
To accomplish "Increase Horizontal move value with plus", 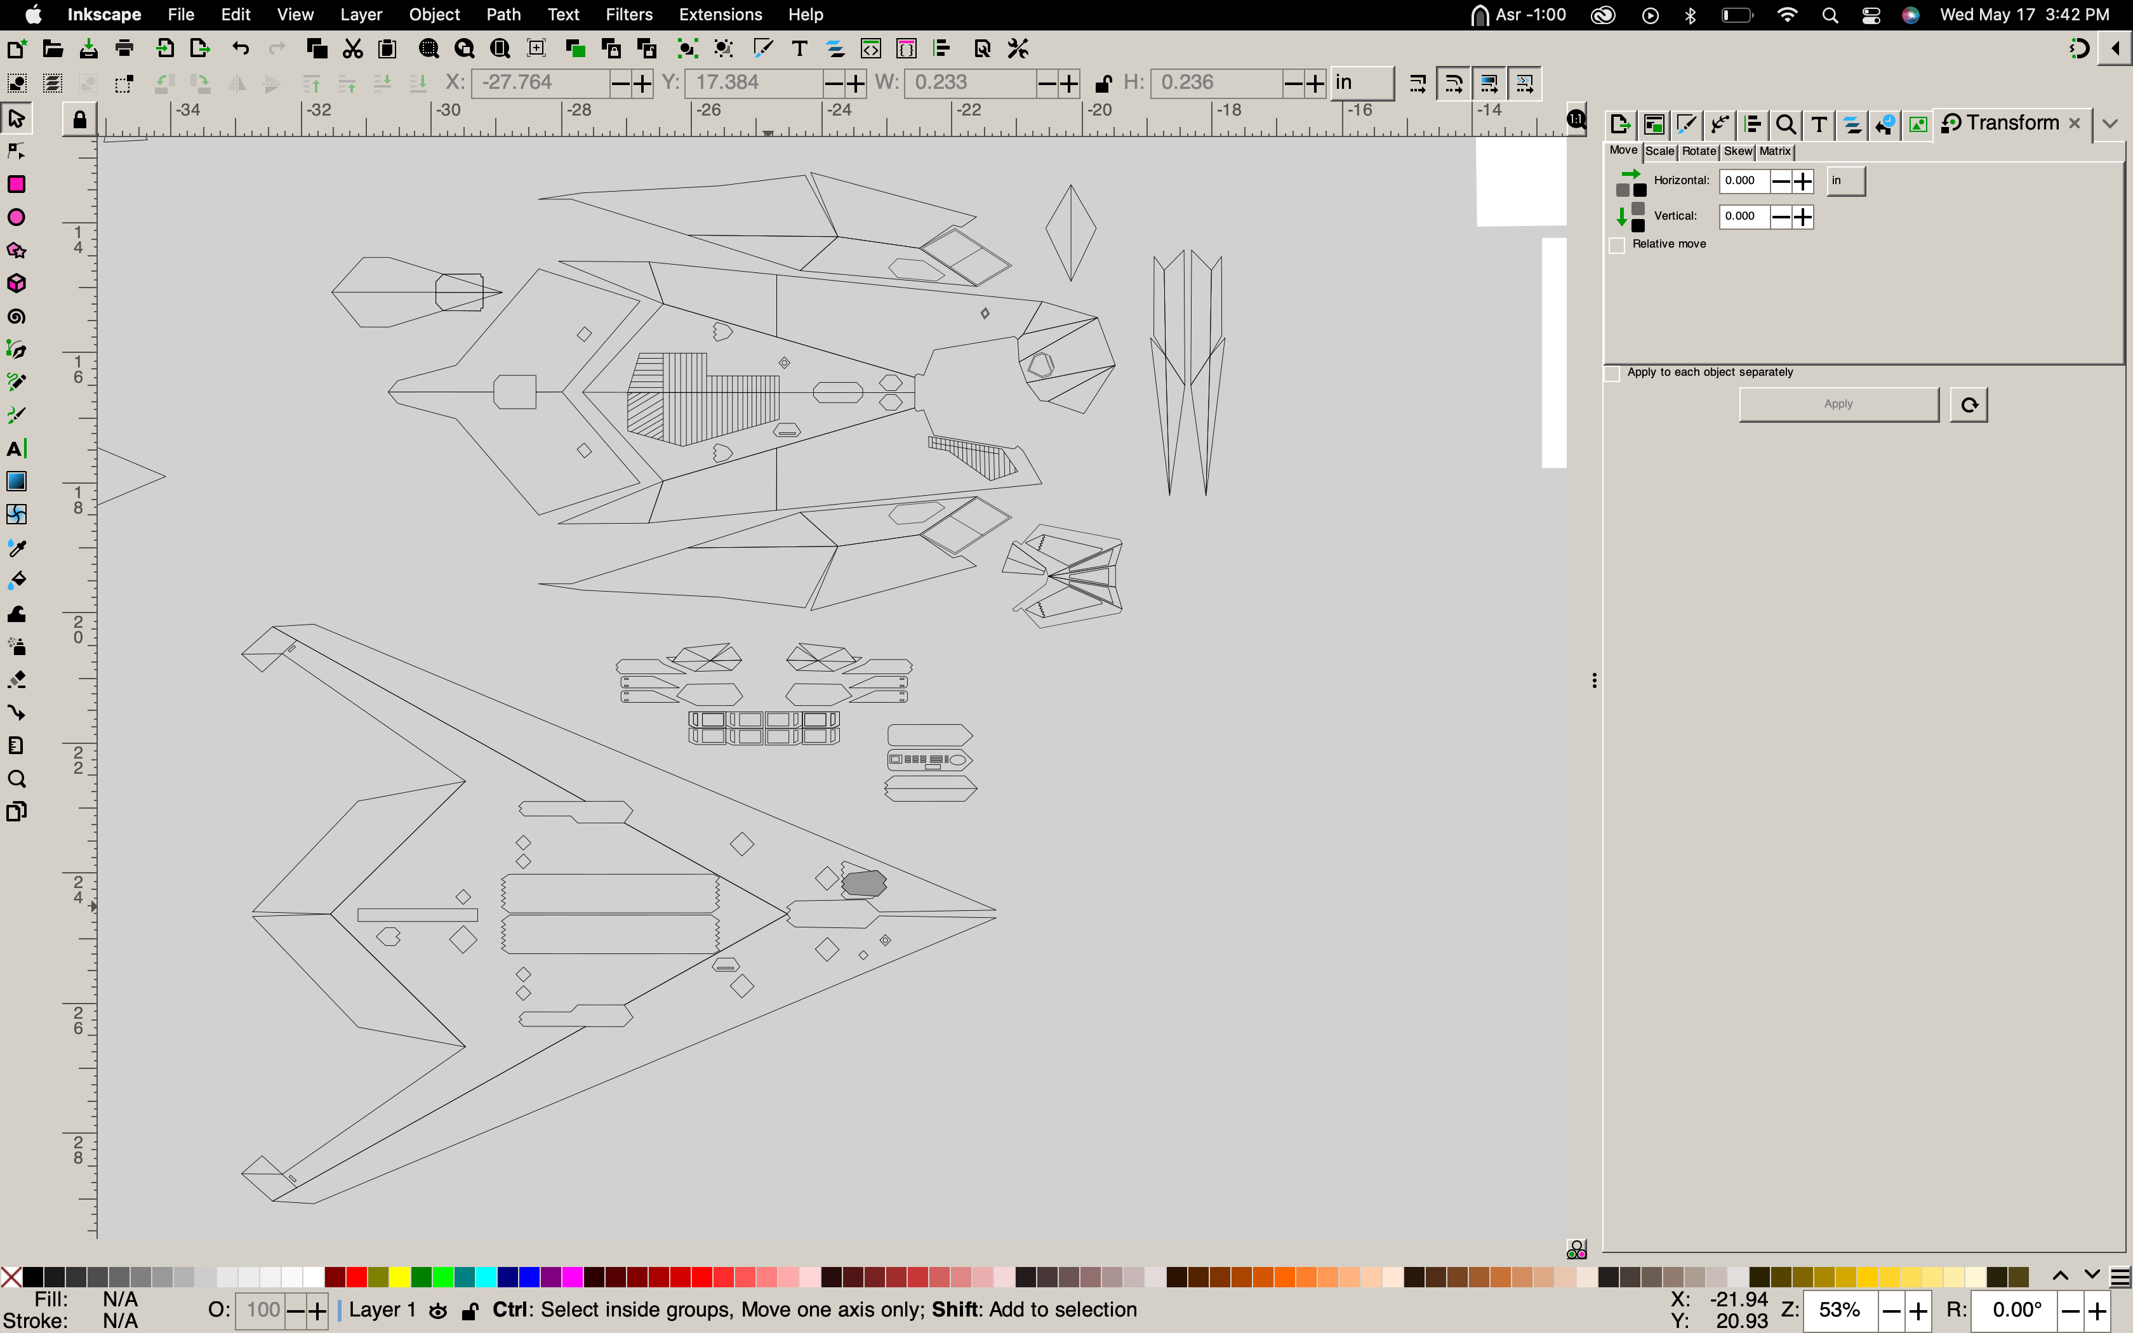I will coord(1804,182).
